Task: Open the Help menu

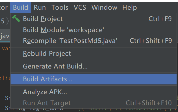Action: pyautogui.click(x=129, y=7)
